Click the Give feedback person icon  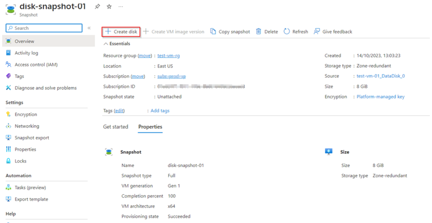tap(317, 32)
